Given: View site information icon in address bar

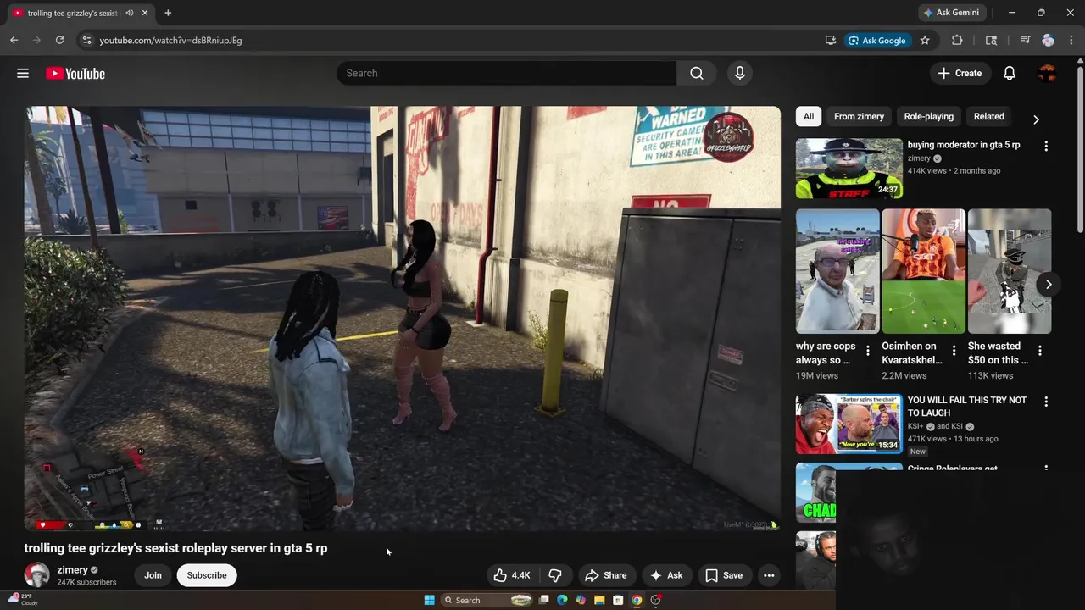Looking at the screenshot, I should (86, 40).
